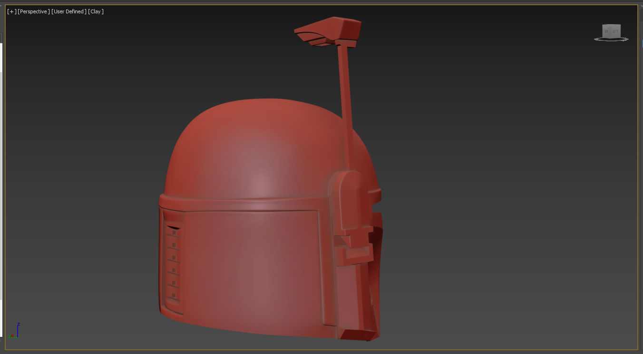Image resolution: width=643 pixels, height=354 pixels.
Task: Open the Clay visual style menu
Action: [x=96, y=11]
